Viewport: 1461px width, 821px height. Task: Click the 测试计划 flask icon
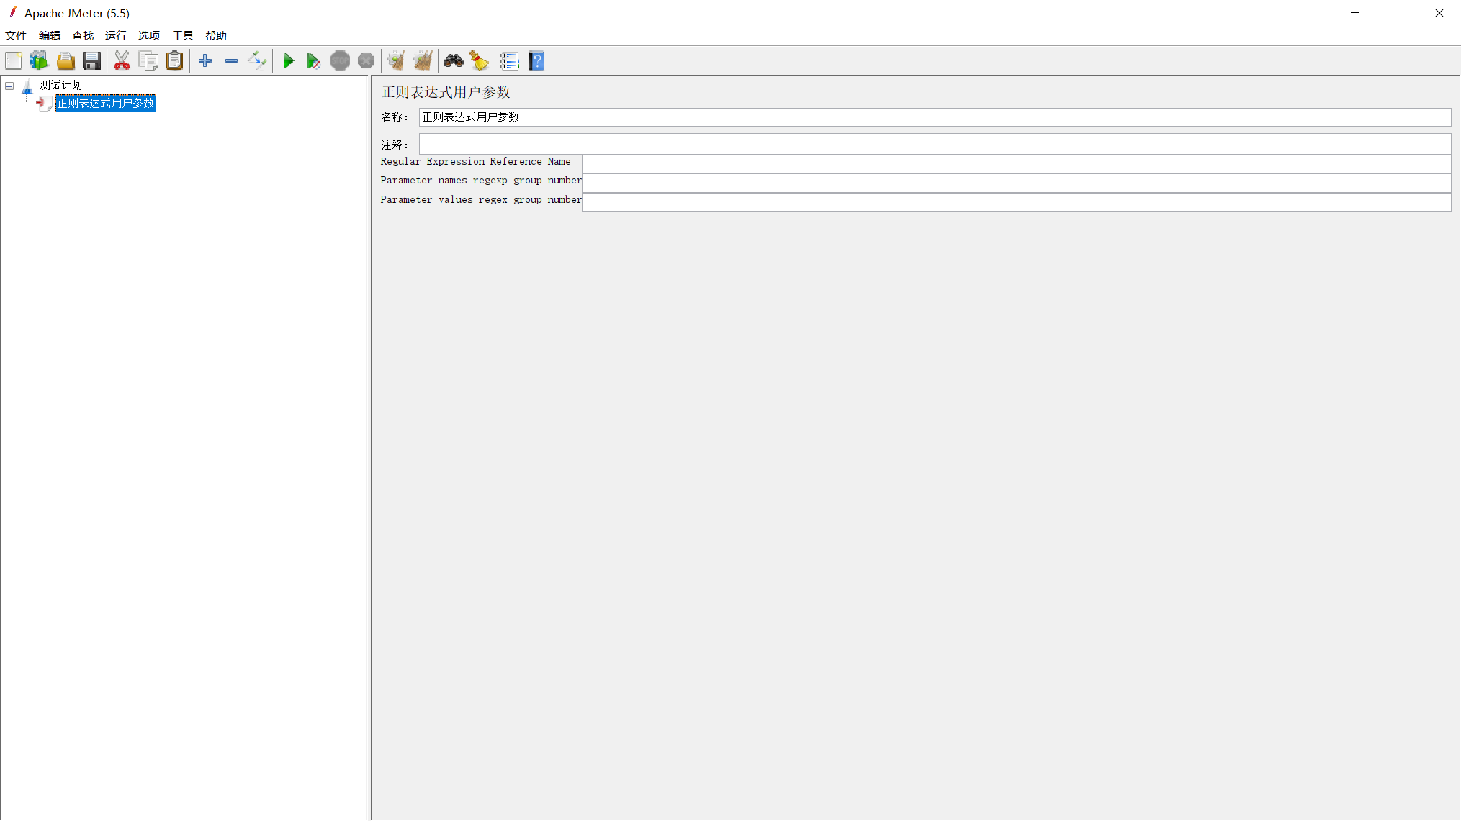[27, 86]
